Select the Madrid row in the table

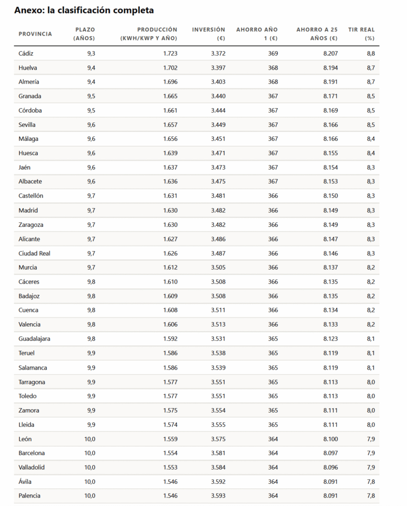(x=197, y=211)
